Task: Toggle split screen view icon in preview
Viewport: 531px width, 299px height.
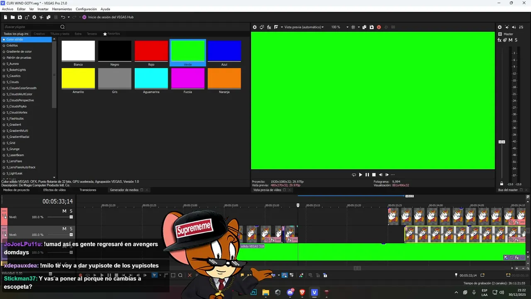Action: click(276, 27)
